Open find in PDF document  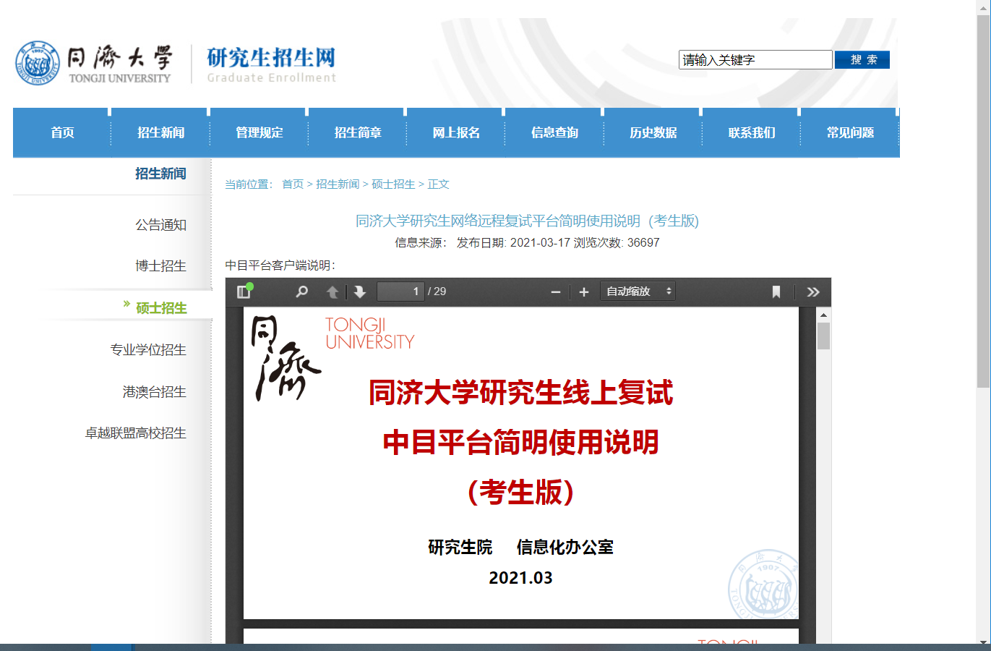(302, 292)
